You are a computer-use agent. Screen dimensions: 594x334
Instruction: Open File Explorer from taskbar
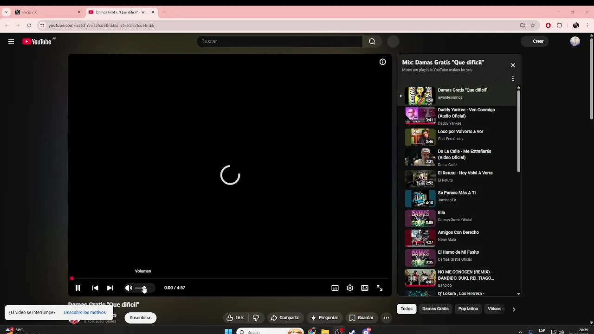point(325,332)
